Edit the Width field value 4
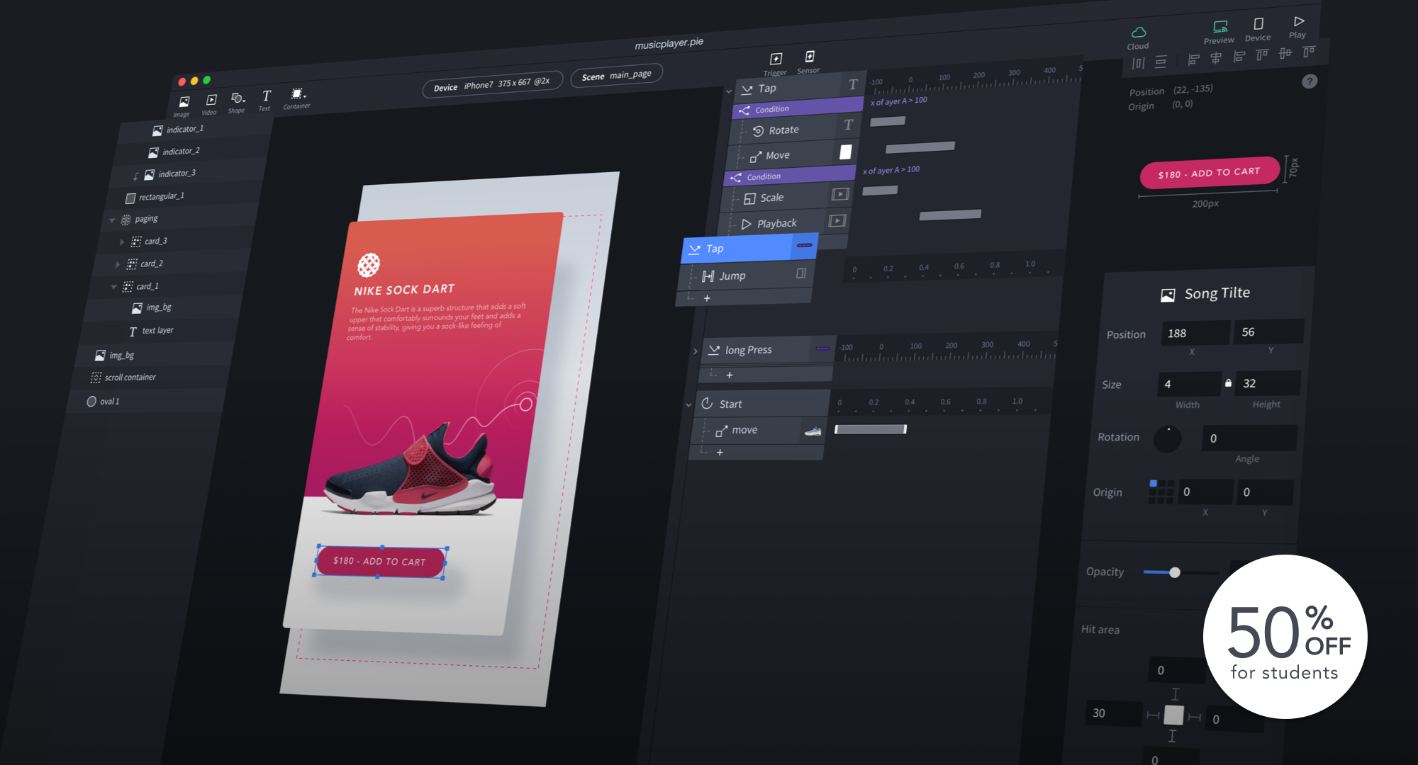This screenshot has width=1418, height=765. click(x=1190, y=384)
